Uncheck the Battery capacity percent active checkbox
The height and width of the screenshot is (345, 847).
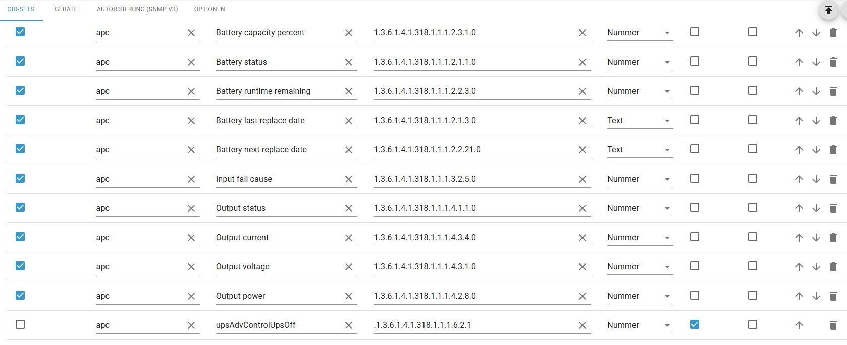(x=20, y=32)
